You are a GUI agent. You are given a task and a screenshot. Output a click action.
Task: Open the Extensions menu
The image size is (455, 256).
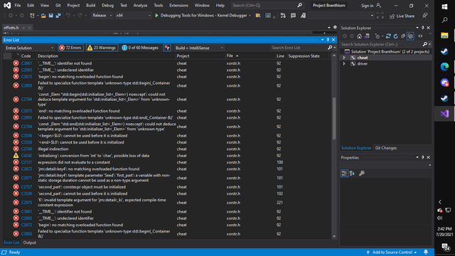178,5
